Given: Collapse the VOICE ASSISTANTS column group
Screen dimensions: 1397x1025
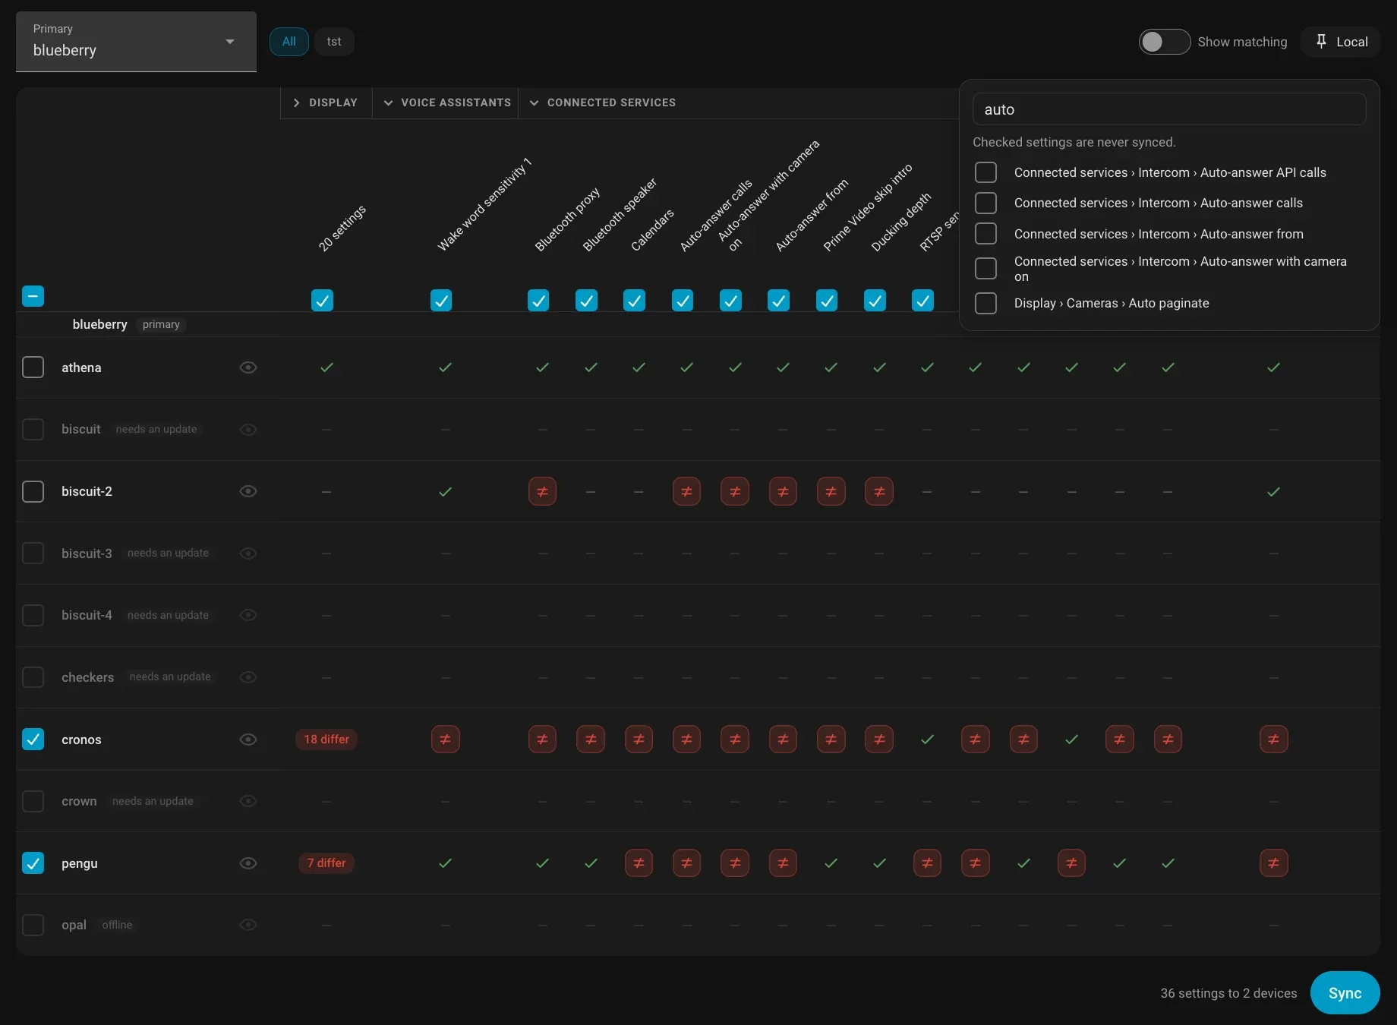Looking at the screenshot, I should tap(446, 102).
